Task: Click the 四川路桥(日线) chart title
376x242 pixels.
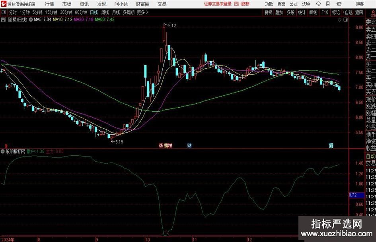Action: (x=14, y=19)
